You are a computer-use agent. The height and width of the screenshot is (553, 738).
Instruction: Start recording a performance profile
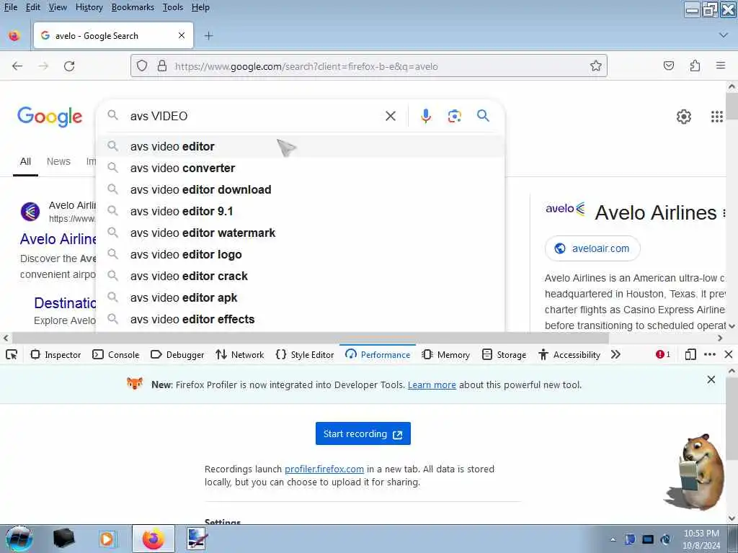tap(363, 433)
